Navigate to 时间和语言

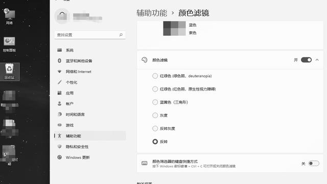tap(90, 114)
